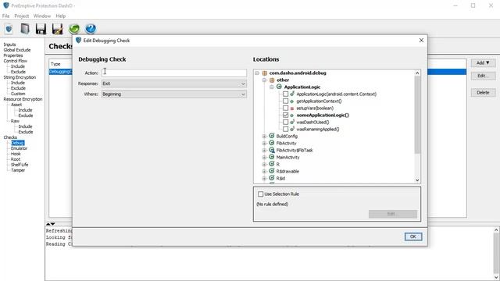Collapse the 'other' package node
The width and height of the screenshot is (500, 281).
pyautogui.click(x=264, y=80)
